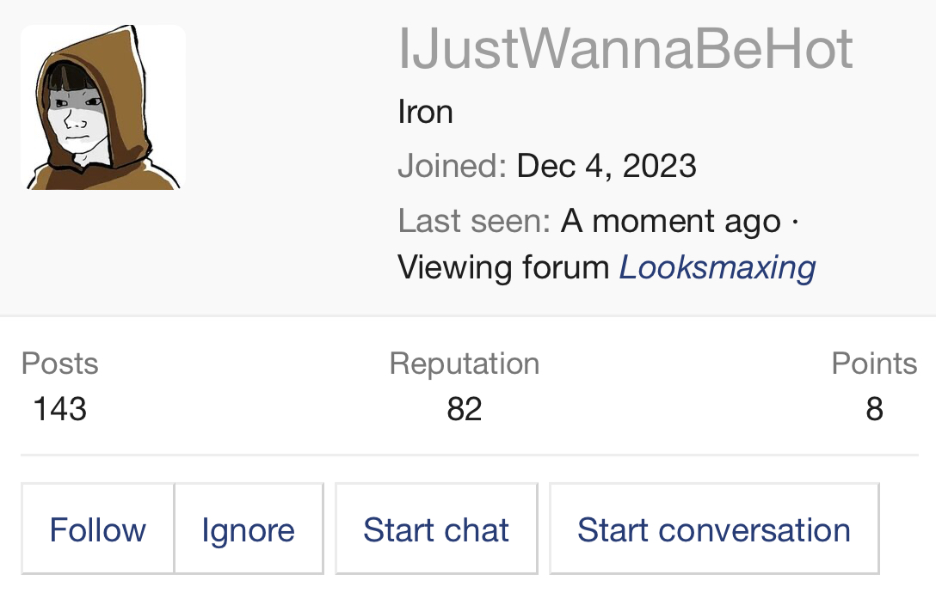Click the 'Last seen:' label text
Image resolution: width=936 pixels, height=593 pixels.
(x=474, y=222)
